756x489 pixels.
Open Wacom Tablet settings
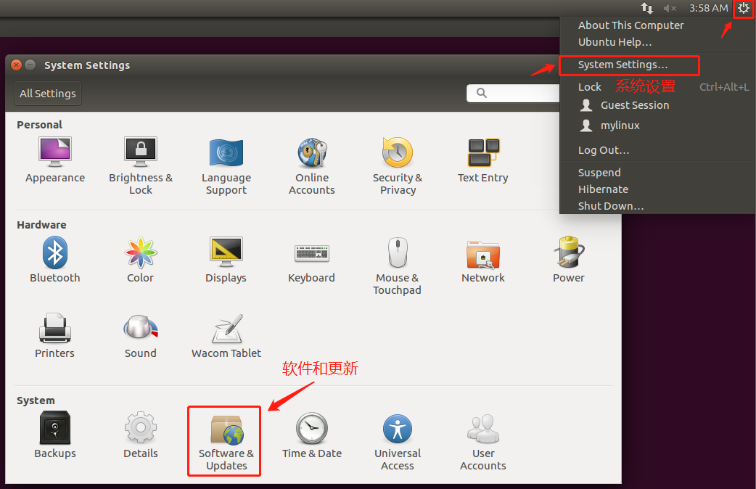[x=226, y=336]
